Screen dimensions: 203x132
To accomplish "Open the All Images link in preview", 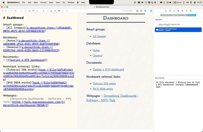I will tap(99, 36).
